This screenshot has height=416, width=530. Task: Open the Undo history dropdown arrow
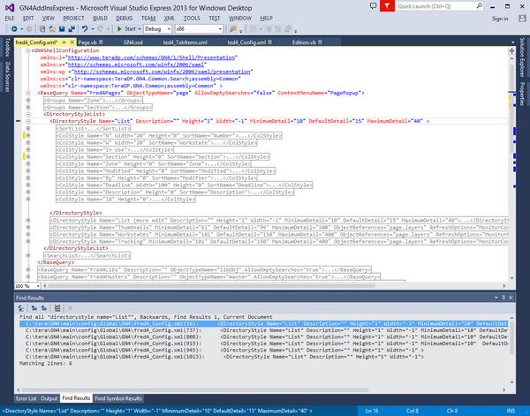point(92,29)
